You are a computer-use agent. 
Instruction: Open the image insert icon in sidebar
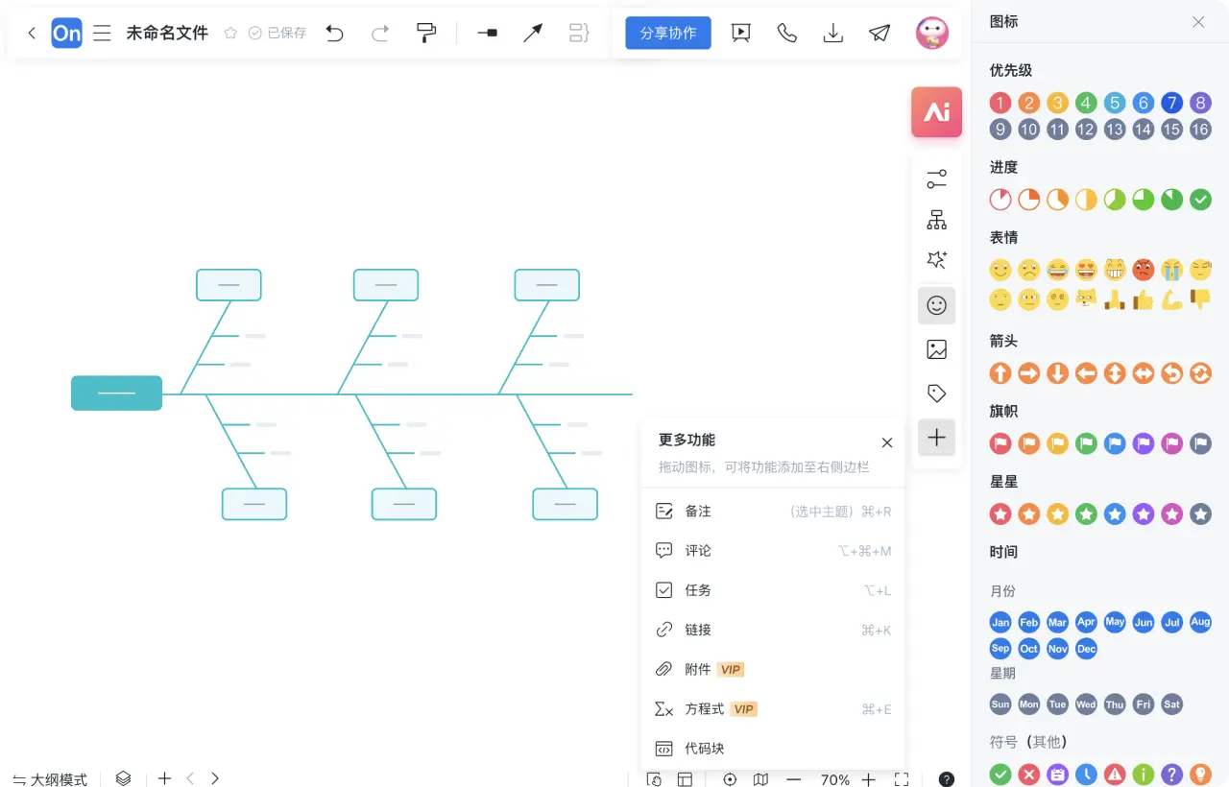click(936, 349)
